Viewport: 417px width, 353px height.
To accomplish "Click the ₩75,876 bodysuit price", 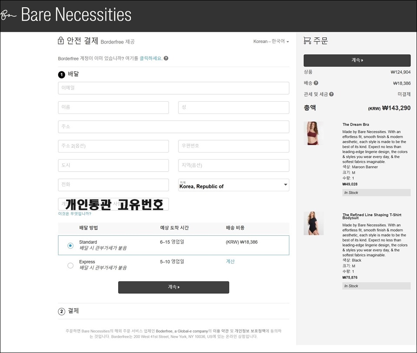I will point(350,277).
